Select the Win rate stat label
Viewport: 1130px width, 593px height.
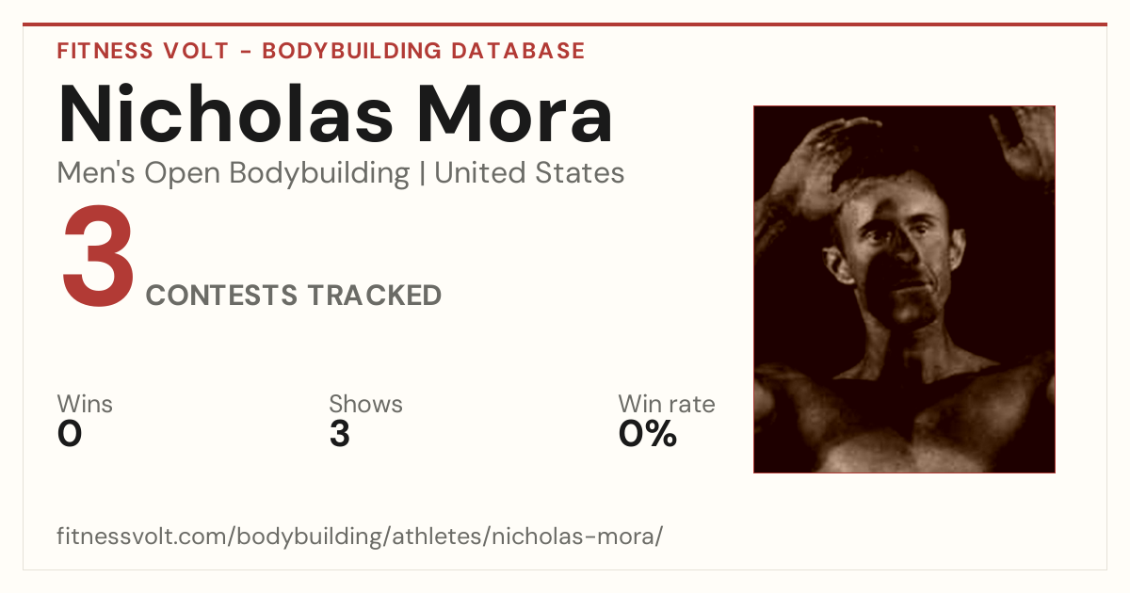click(667, 404)
